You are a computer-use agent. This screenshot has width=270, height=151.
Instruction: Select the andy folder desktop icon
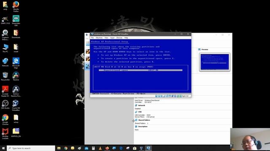[x=5, y=5]
